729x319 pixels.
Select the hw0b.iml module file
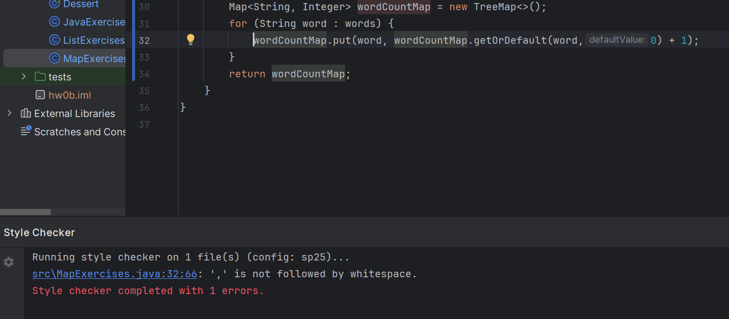pyautogui.click(x=69, y=95)
